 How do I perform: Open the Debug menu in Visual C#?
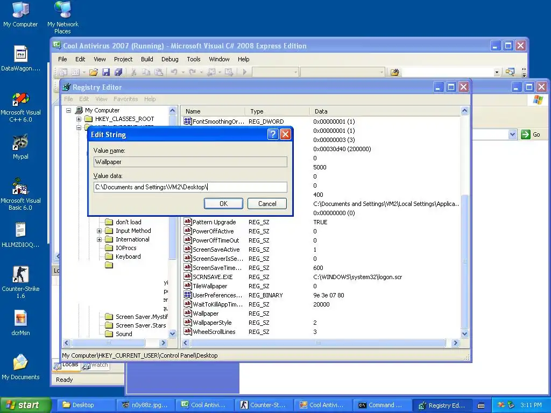(x=169, y=59)
